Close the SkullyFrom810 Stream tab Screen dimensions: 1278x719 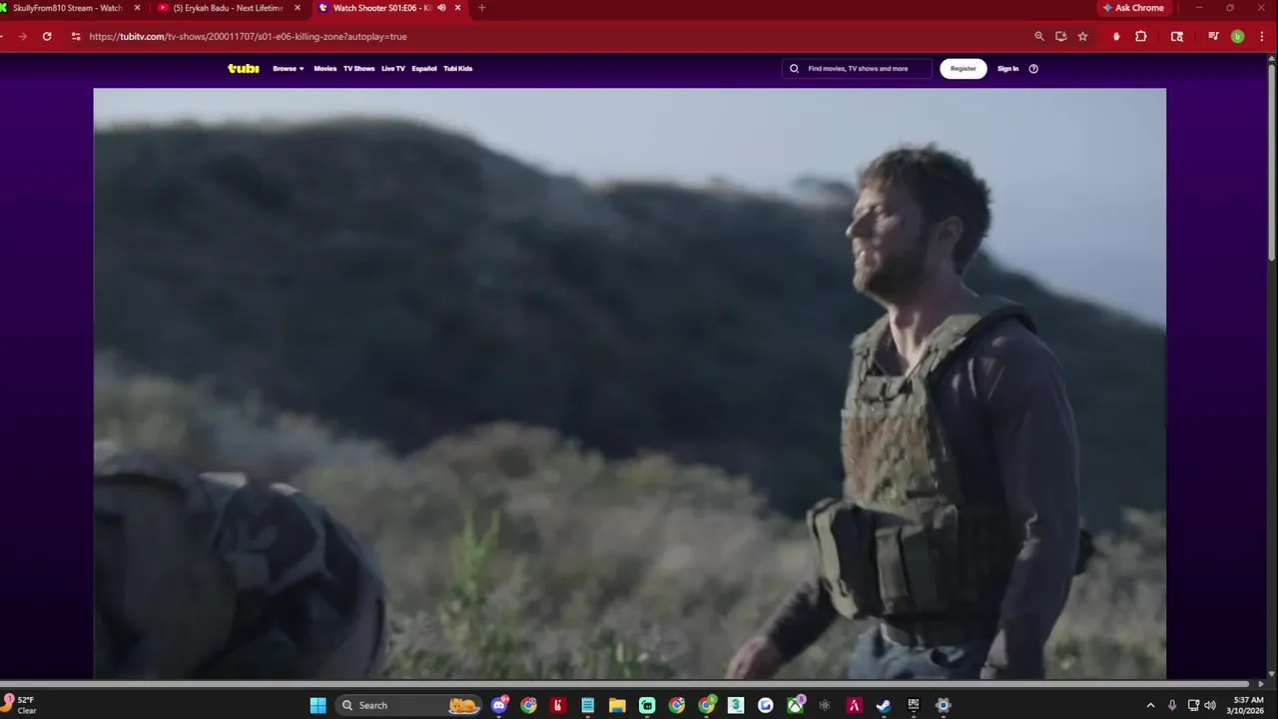(x=138, y=8)
